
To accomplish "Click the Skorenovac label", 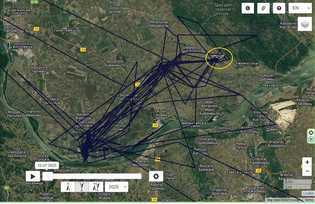I will (128, 97).
